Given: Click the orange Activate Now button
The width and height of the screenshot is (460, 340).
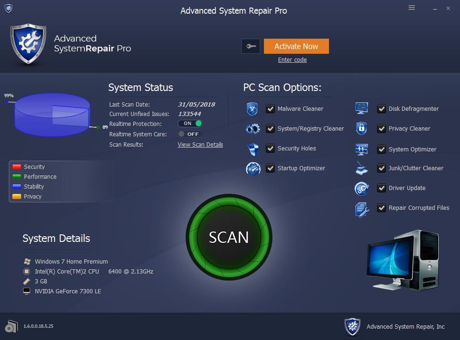Looking at the screenshot, I should pyautogui.click(x=296, y=46).
